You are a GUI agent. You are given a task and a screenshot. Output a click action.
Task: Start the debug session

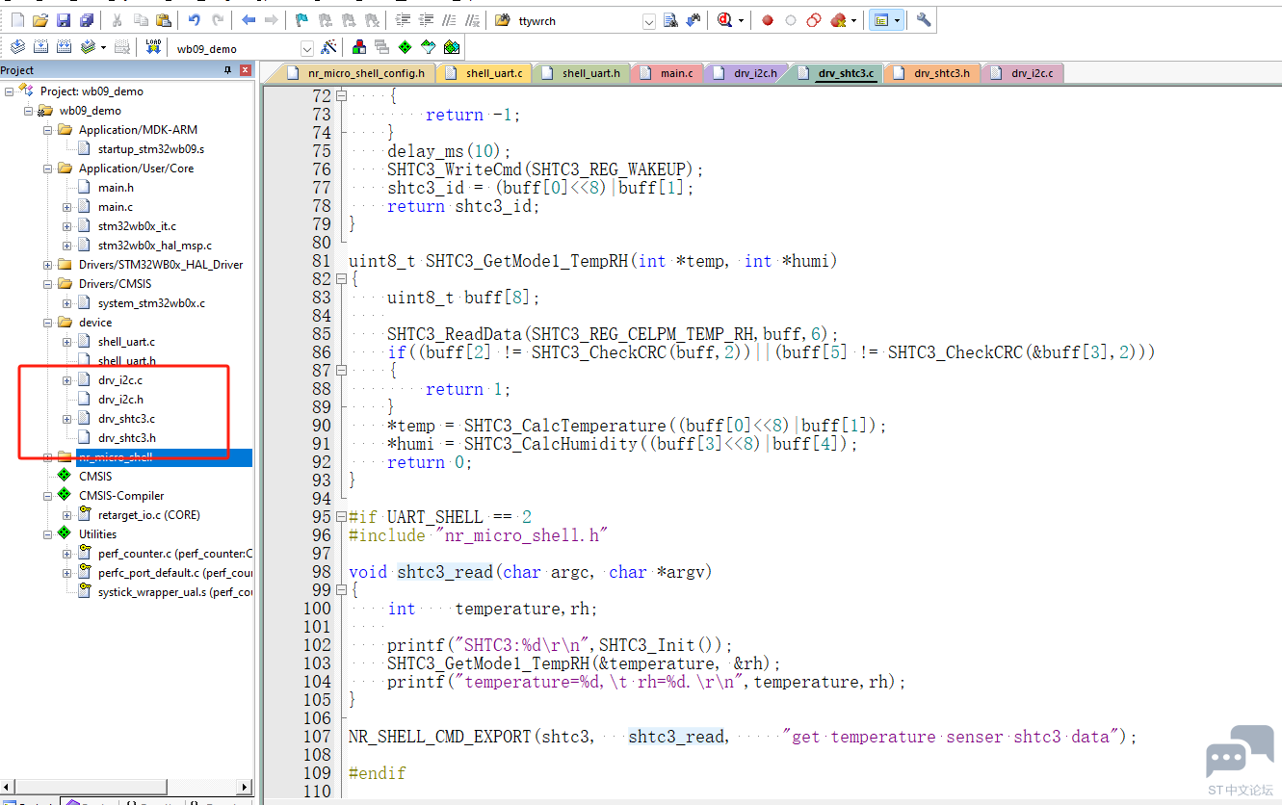(724, 20)
